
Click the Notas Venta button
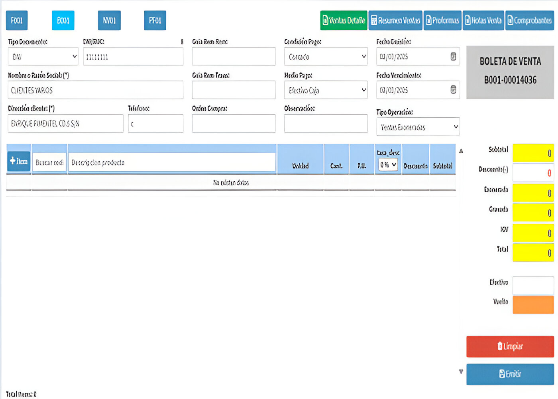coord(484,20)
